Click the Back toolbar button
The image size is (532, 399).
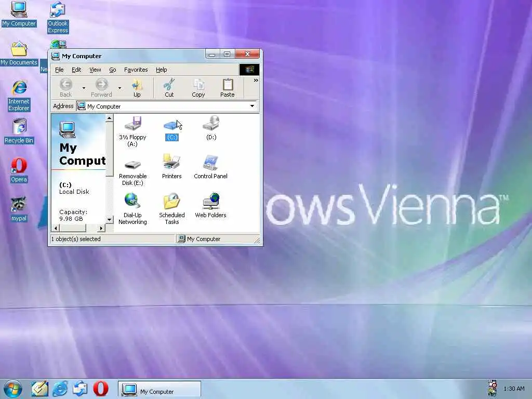pos(66,88)
